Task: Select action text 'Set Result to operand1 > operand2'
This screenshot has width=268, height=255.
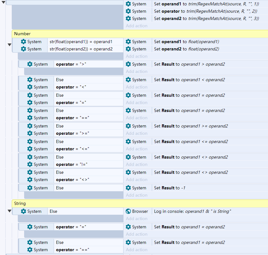Action: click(x=189, y=64)
